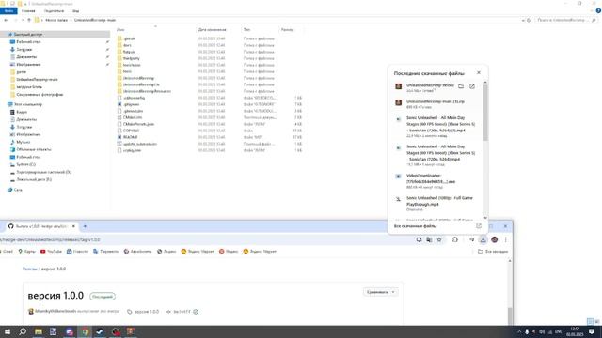The image size is (602, 338).
Task: Show UnleashedRecomp-Windows download in folder
Action: coord(461,86)
